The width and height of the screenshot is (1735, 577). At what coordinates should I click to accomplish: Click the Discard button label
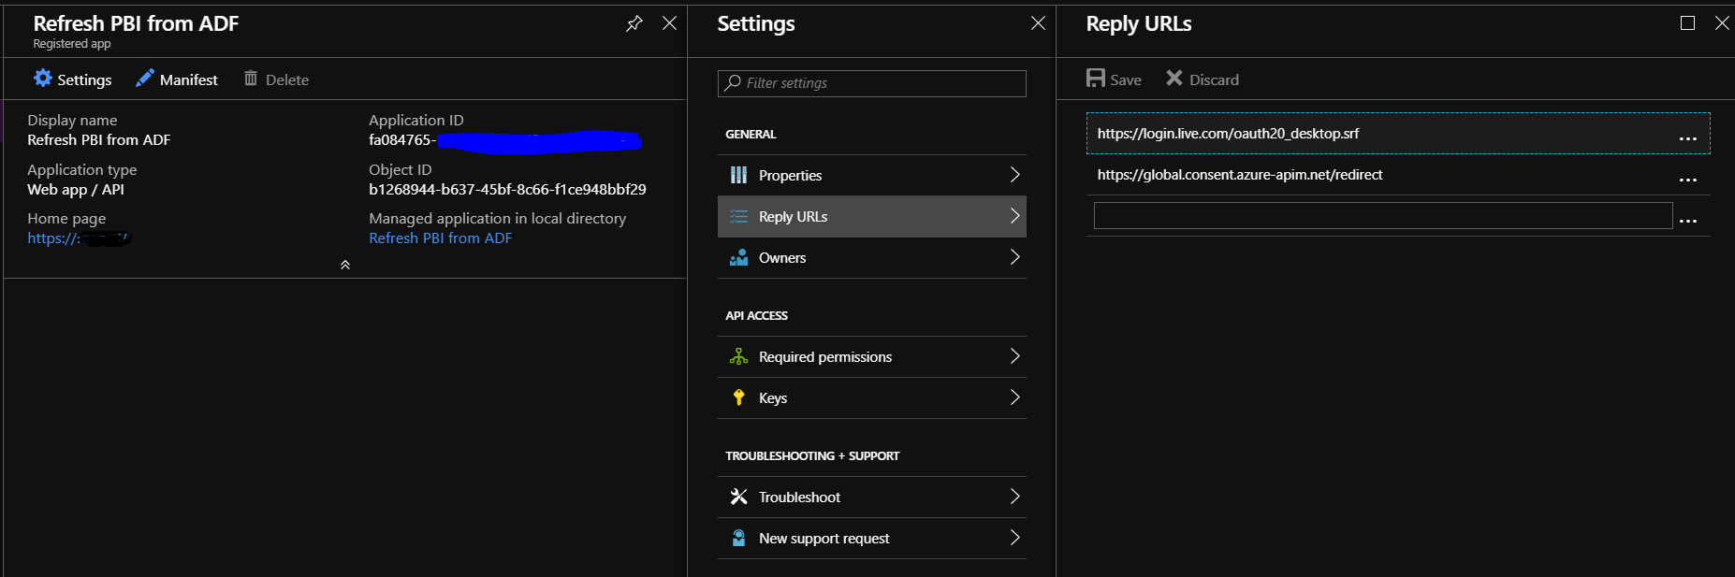click(x=1214, y=80)
